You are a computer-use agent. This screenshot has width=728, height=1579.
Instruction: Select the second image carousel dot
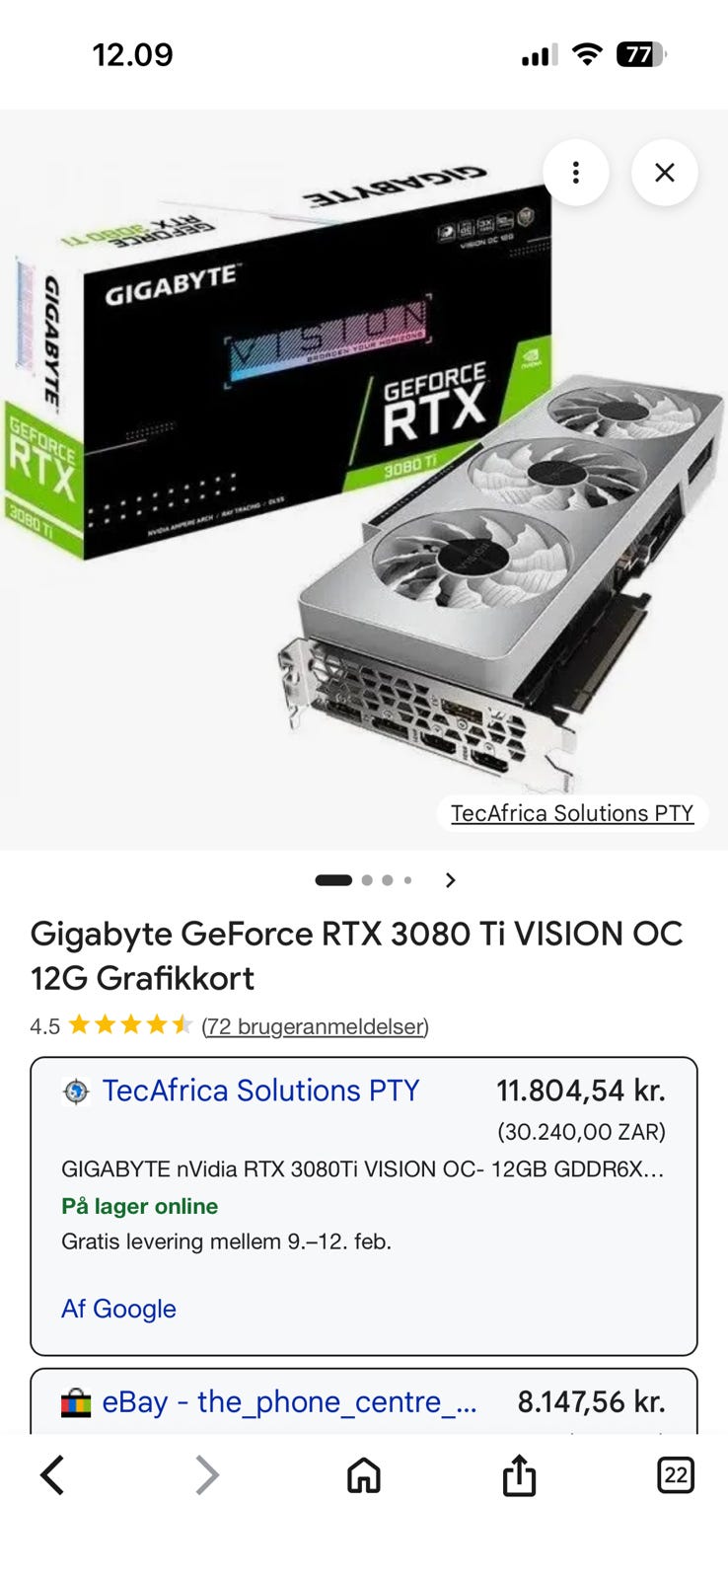367,880
